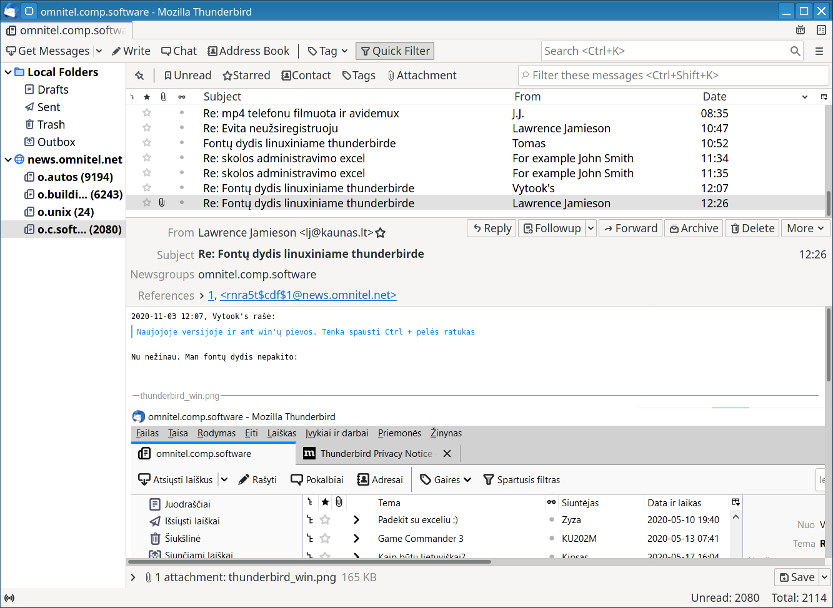This screenshot has width=833, height=608.
Task: Sort by read status column header
Action: click(x=182, y=97)
